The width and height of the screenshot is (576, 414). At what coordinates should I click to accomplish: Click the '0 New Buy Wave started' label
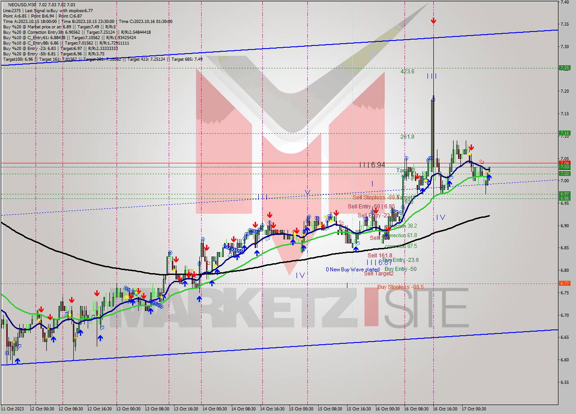click(353, 270)
